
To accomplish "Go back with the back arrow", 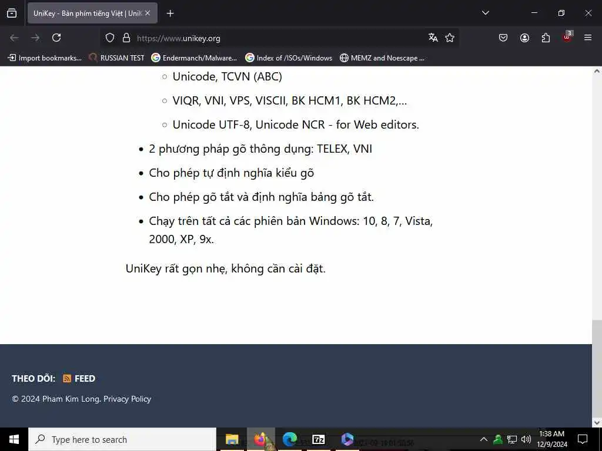I will [14, 38].
